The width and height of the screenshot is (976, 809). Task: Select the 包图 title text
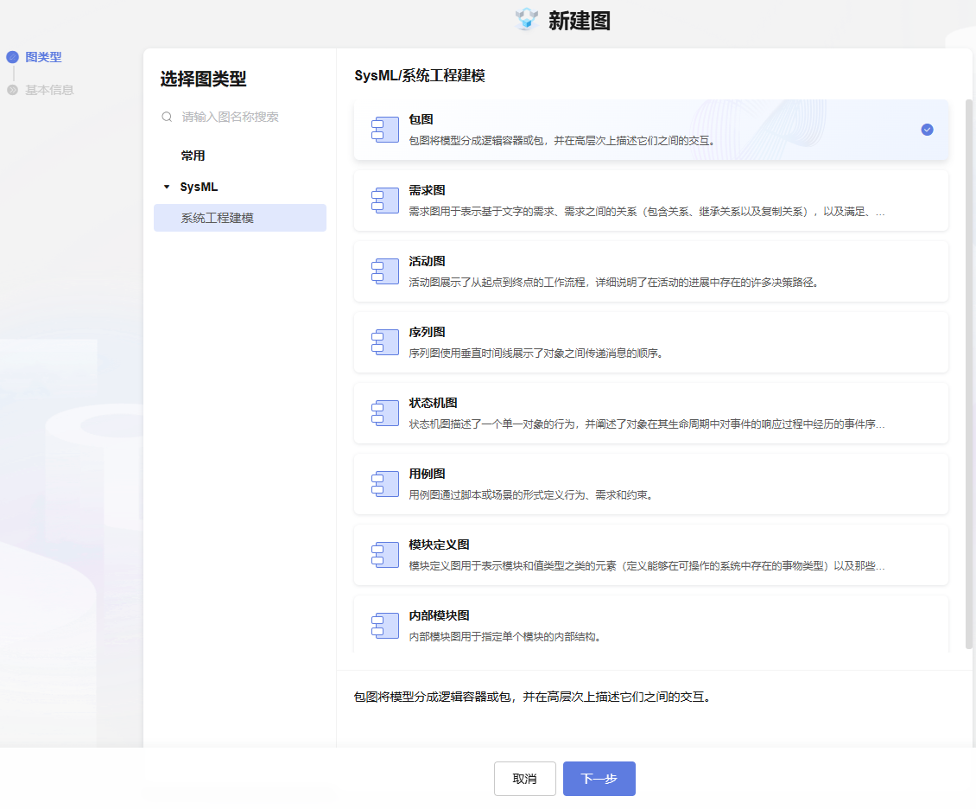pos(421,119)
